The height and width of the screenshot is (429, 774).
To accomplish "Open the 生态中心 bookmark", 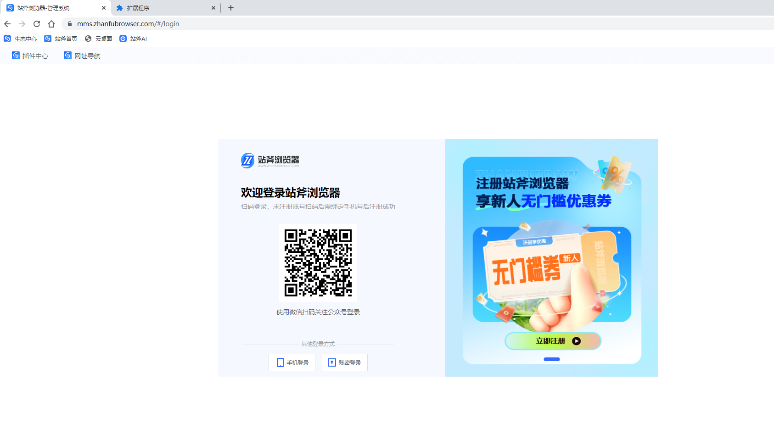I will pyautogui.click(x=20, y=39).
